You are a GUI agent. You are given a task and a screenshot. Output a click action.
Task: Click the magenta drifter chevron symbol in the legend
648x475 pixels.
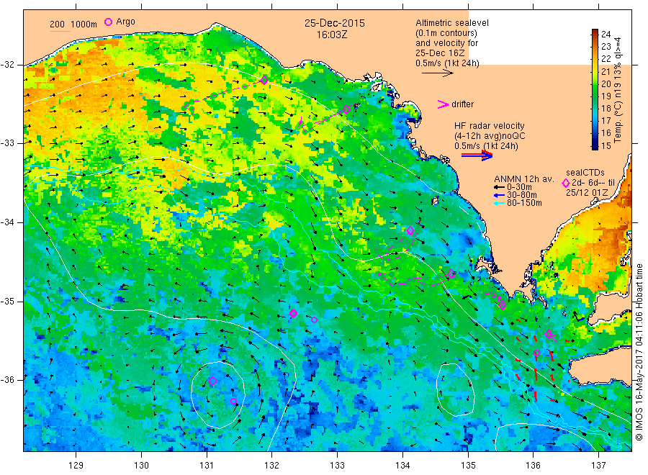pyautogui.click(x=443, y=104)
